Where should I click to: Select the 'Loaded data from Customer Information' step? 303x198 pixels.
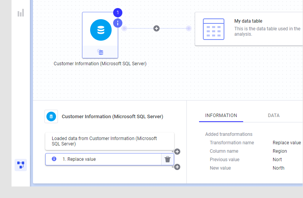pos(110,141)
